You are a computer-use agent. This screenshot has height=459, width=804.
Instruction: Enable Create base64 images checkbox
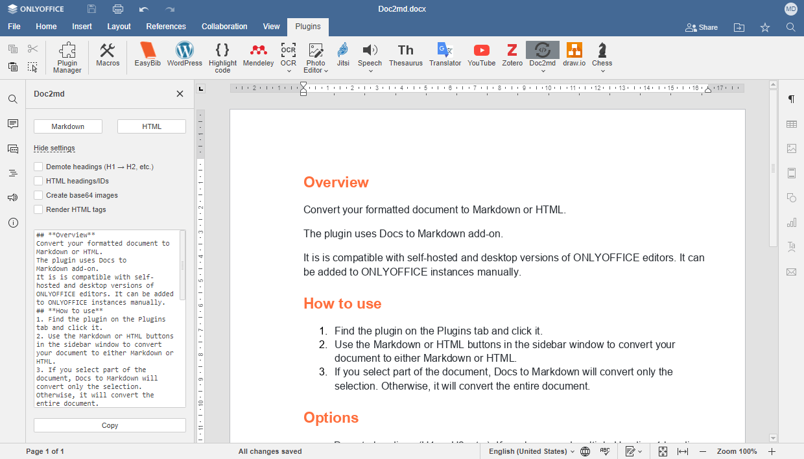[38, 195]
